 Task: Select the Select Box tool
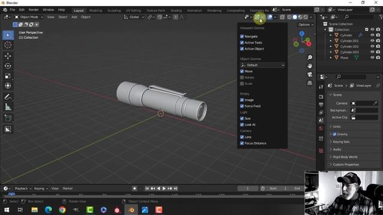pyautogui.click(x=8, y=35)
